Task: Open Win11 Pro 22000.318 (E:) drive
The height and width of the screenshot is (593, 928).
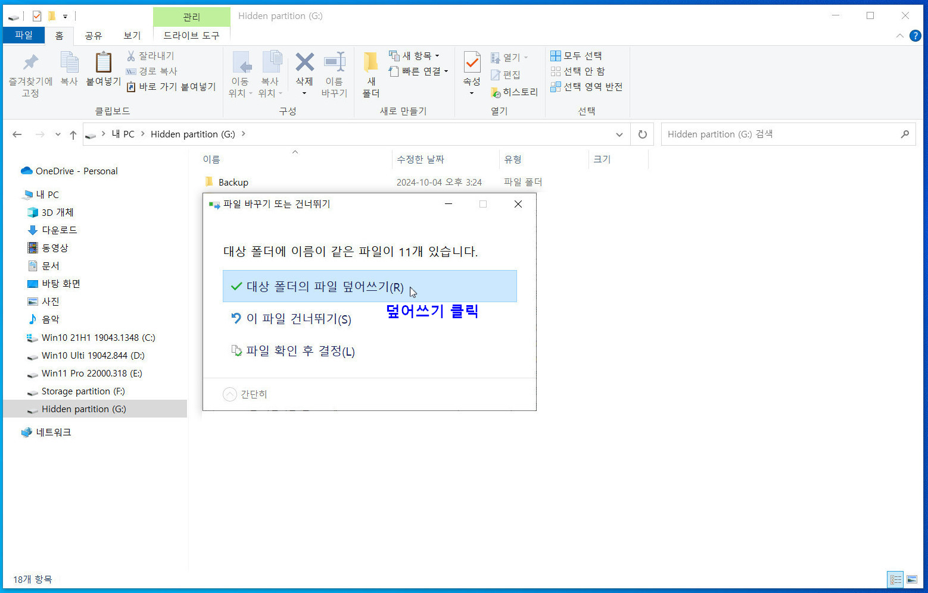Action: click(x=92, y=374)
